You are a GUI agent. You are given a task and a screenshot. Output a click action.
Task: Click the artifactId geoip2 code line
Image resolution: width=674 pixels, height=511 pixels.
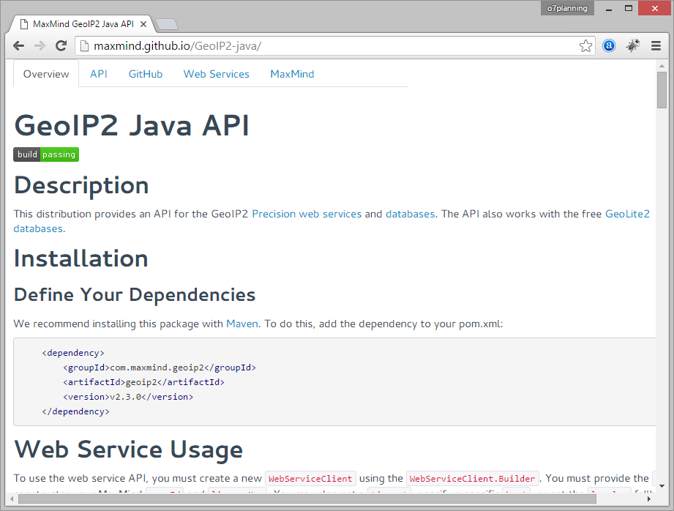pos(143,382)
